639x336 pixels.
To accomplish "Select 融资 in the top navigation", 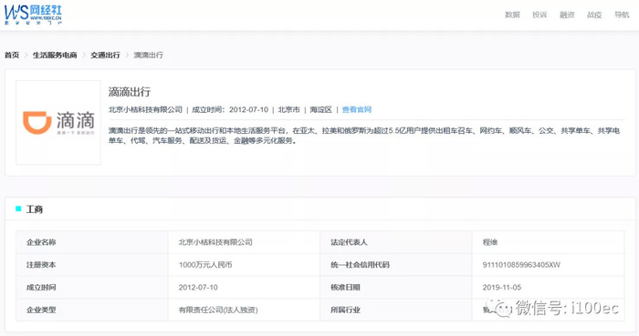I will pyautogui.click(x=567, y=15).
